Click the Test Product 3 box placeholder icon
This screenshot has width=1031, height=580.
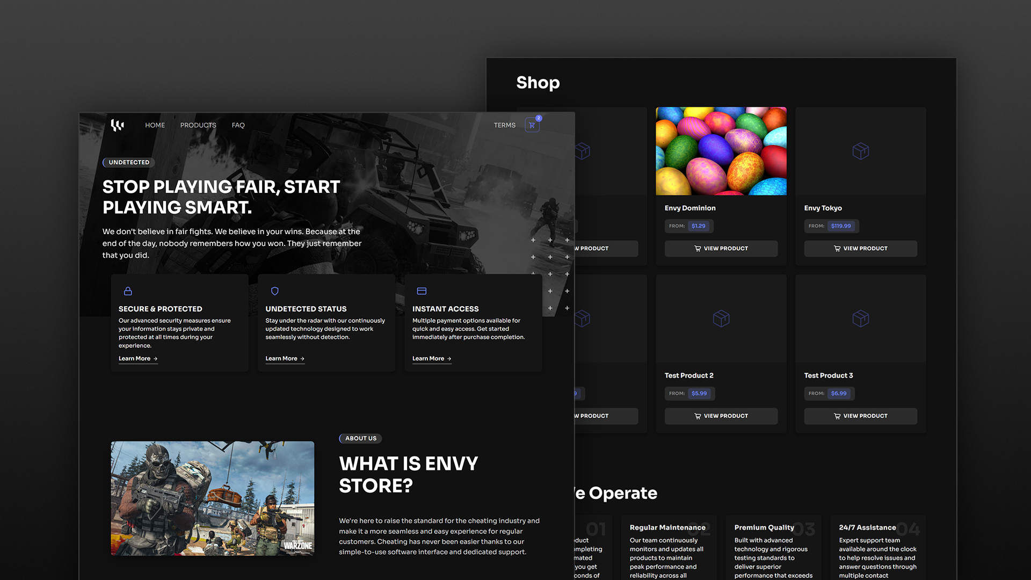coord(861,318)
